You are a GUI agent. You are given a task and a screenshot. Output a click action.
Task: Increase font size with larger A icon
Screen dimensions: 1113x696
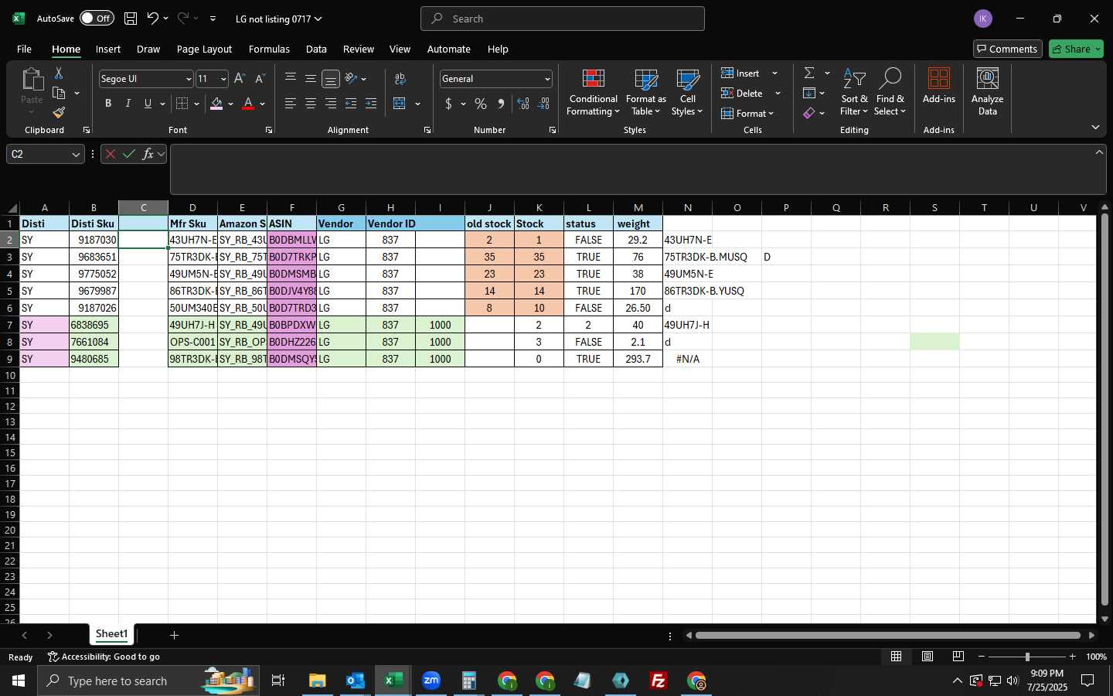tap(240, 79)
